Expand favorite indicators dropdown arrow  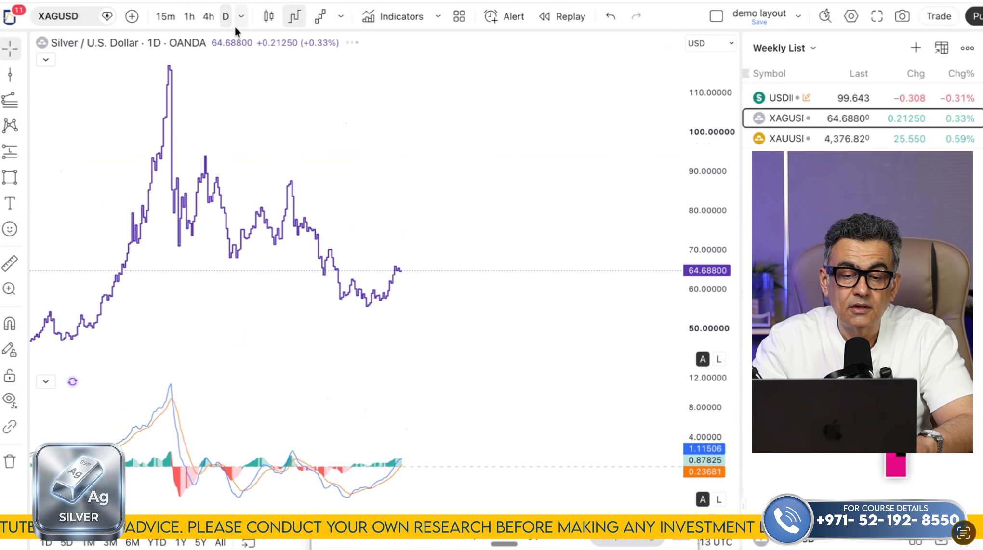(438, 16)
